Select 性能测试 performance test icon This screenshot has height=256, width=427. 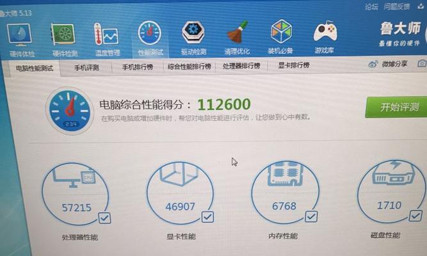tap(150, 33)
